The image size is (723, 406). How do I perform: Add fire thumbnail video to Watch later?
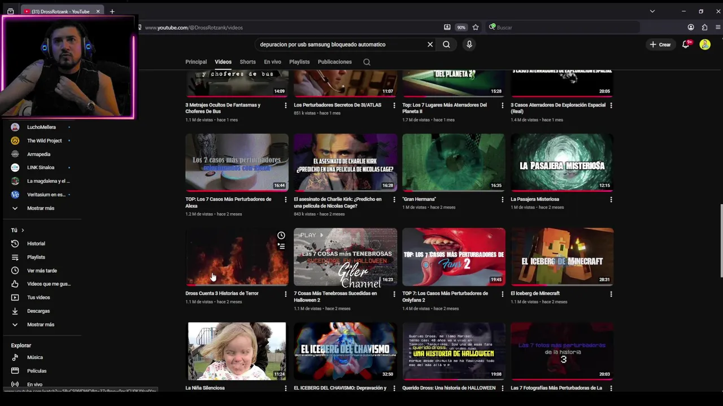coord(281,235)
